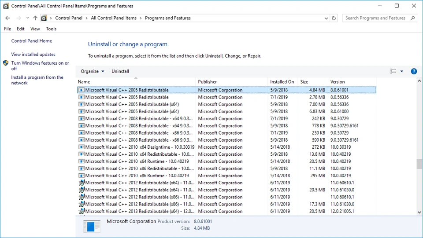Refresh the Programs and Features list
Screen dimensions: 423x238
click(x=334, y=18)
